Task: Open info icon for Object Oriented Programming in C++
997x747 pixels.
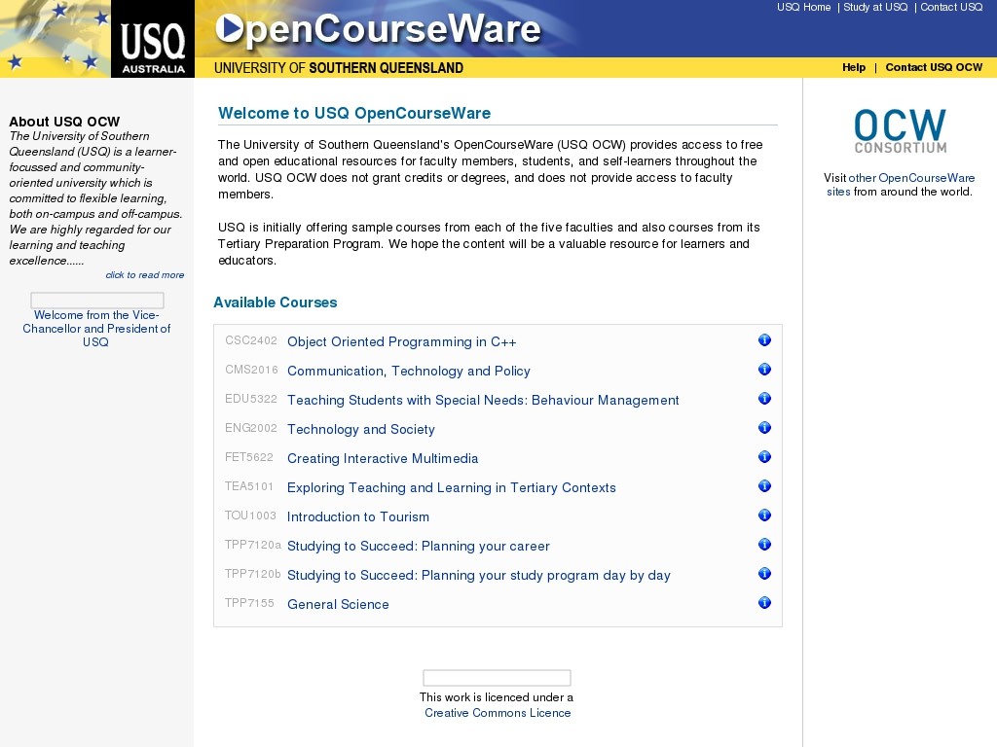Action: pos(764,340)
